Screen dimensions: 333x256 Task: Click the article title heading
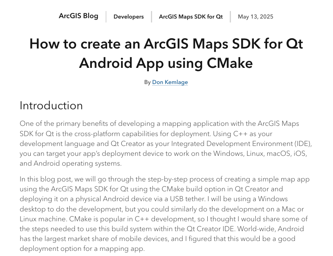pyautogui.click(x=166, y=53)
